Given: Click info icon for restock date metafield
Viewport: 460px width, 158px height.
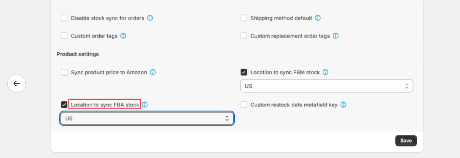Looking at the screenshot, I should point(343,105).
